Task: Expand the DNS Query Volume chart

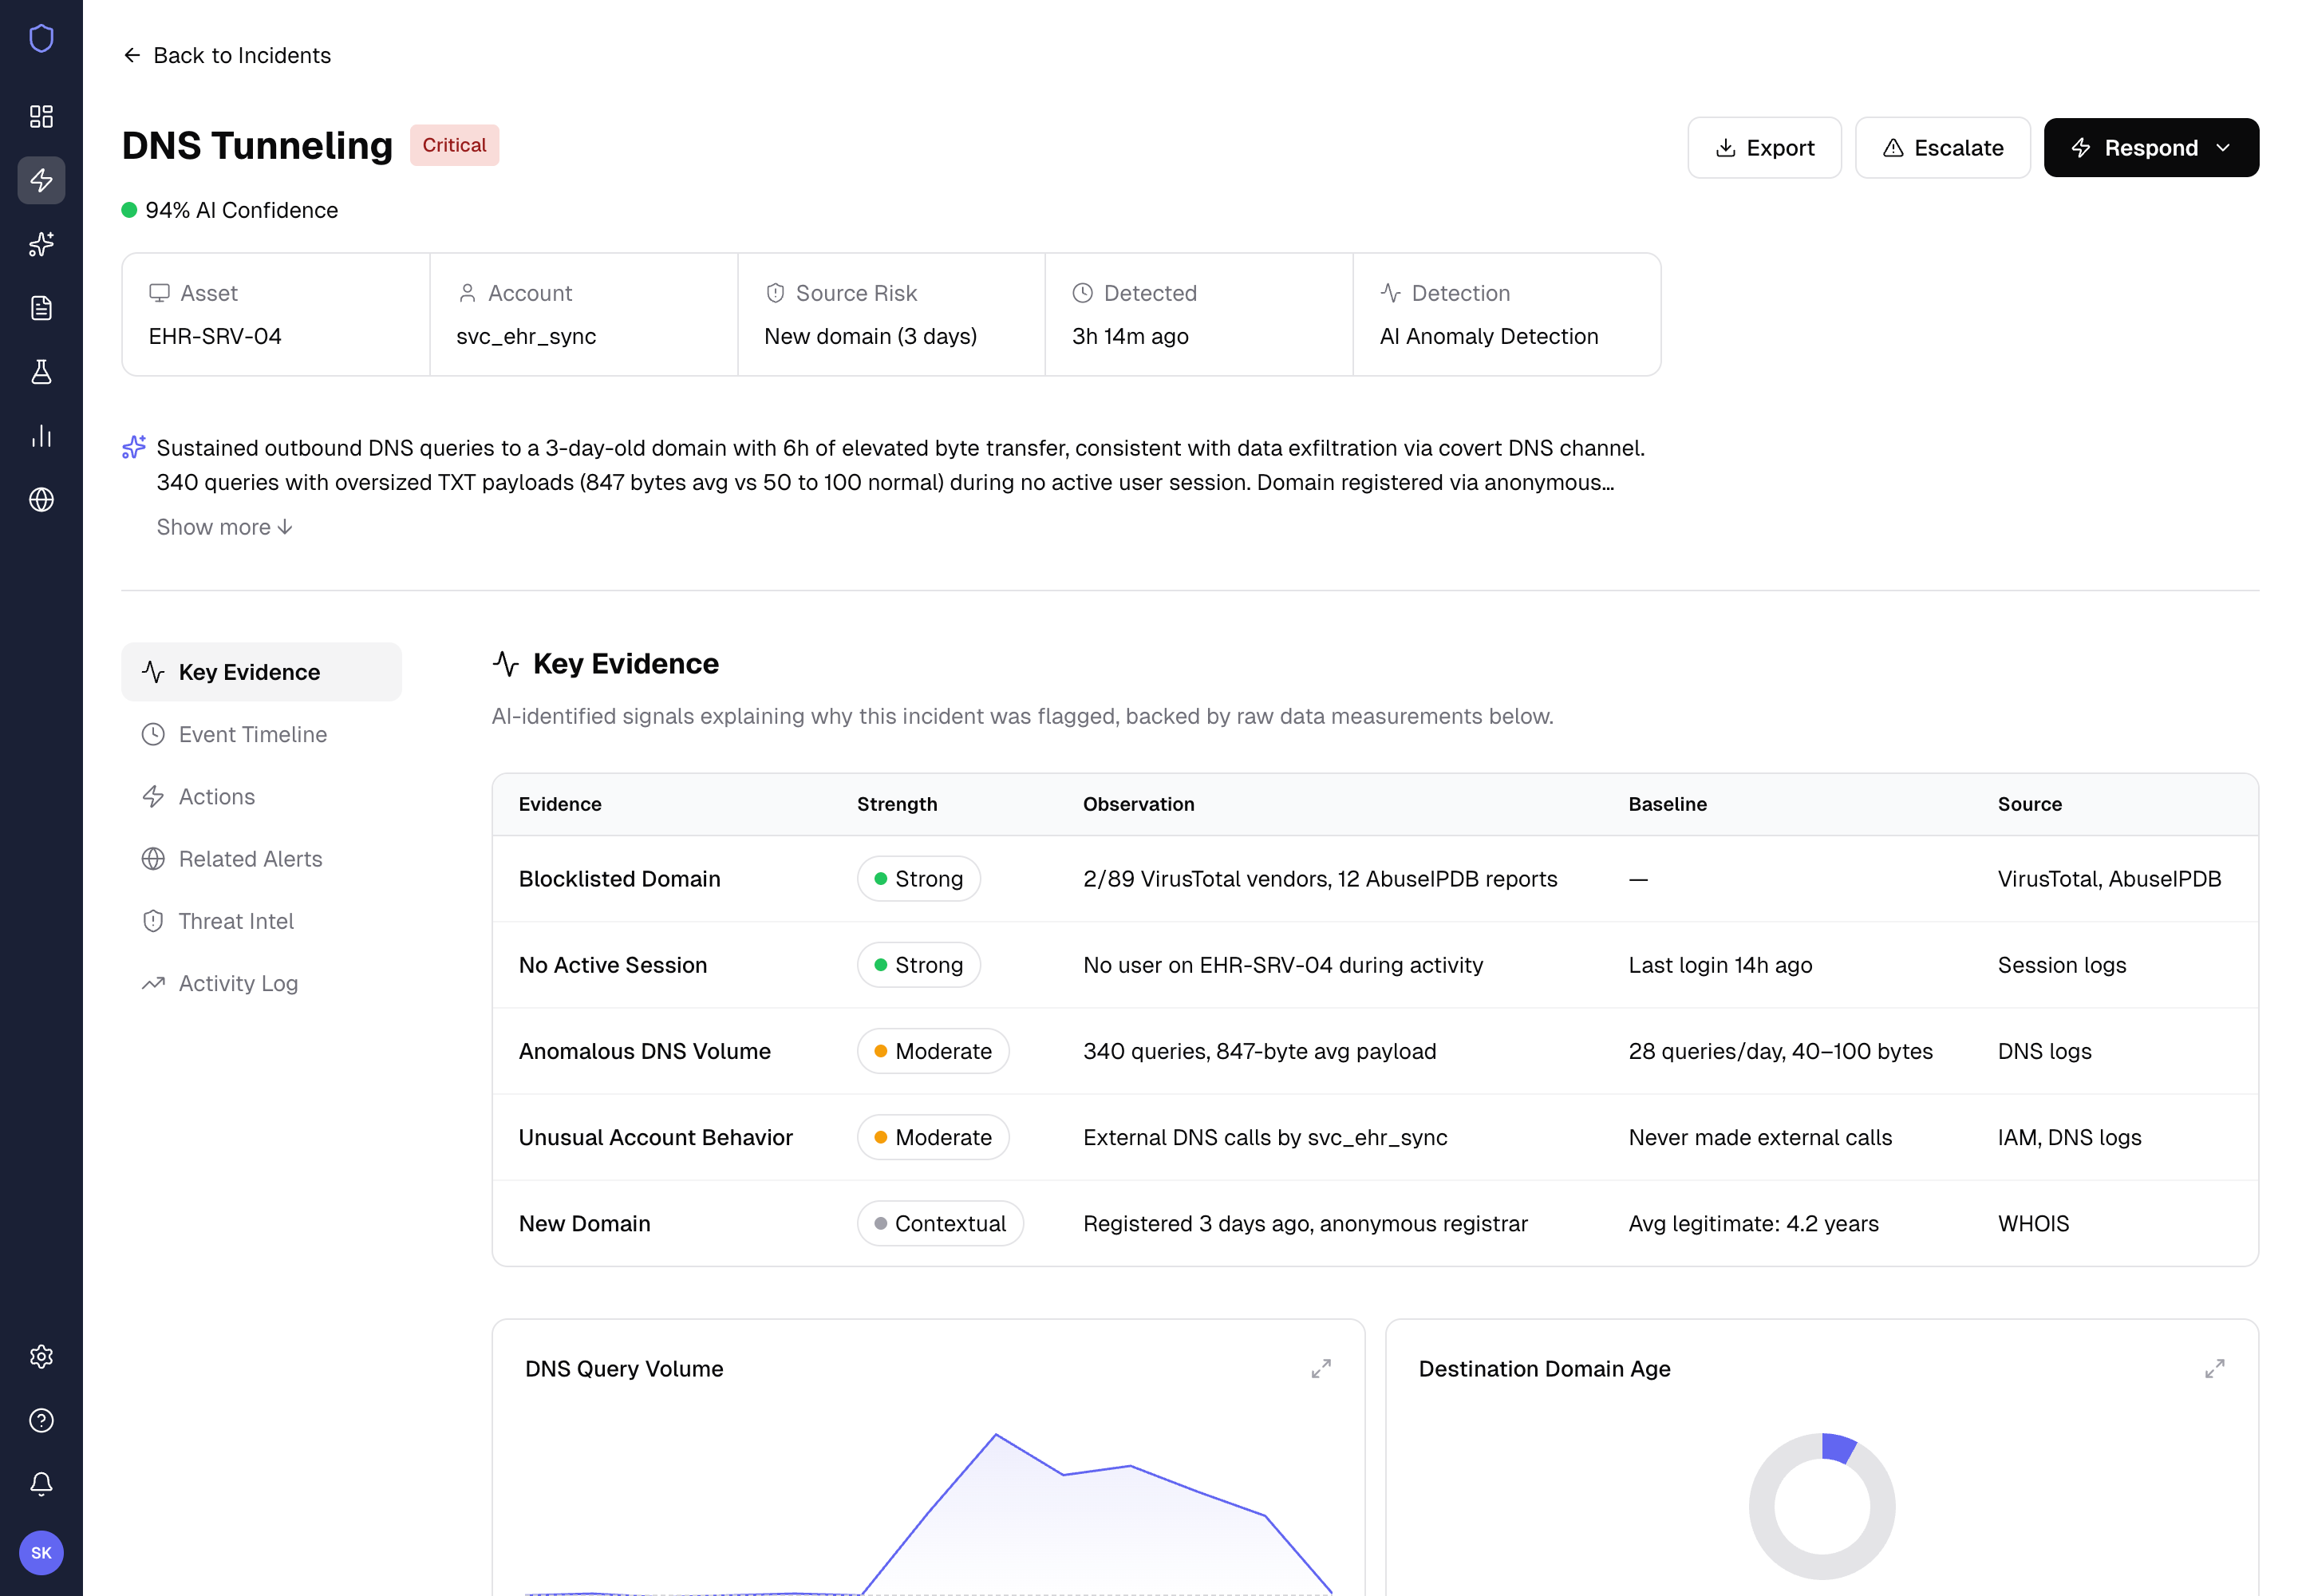Action: click(1321, 1368)
